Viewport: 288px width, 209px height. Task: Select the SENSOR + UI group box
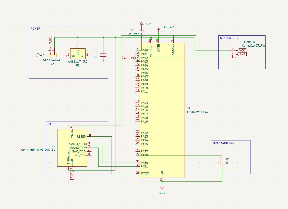229,38
